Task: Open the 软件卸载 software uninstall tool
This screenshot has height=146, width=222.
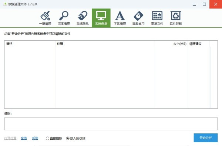Action: click(x=176, y=18)
